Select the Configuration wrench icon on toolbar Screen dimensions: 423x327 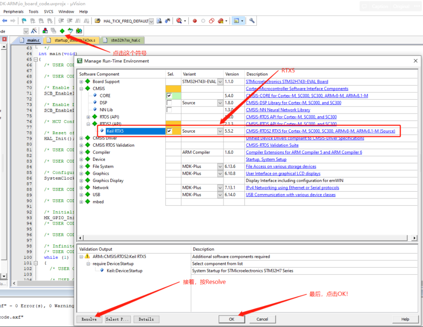(252, 20)
